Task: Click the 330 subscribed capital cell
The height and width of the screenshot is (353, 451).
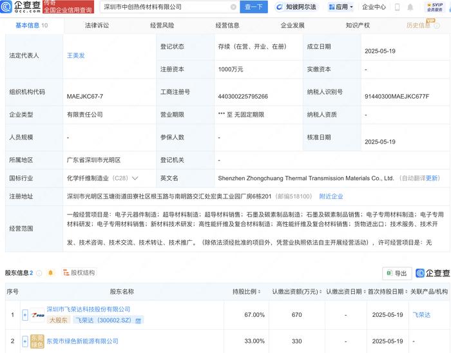Action: coord(297,341)
